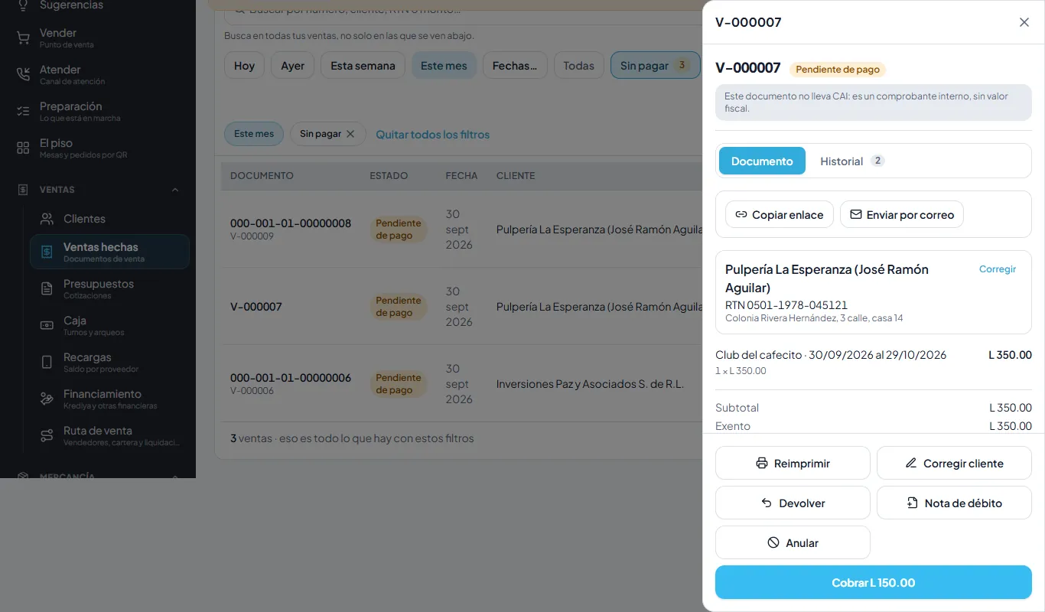Screen dimensions: 1045x612
Task: Select the Documento tab
Action: click(762, 161)
